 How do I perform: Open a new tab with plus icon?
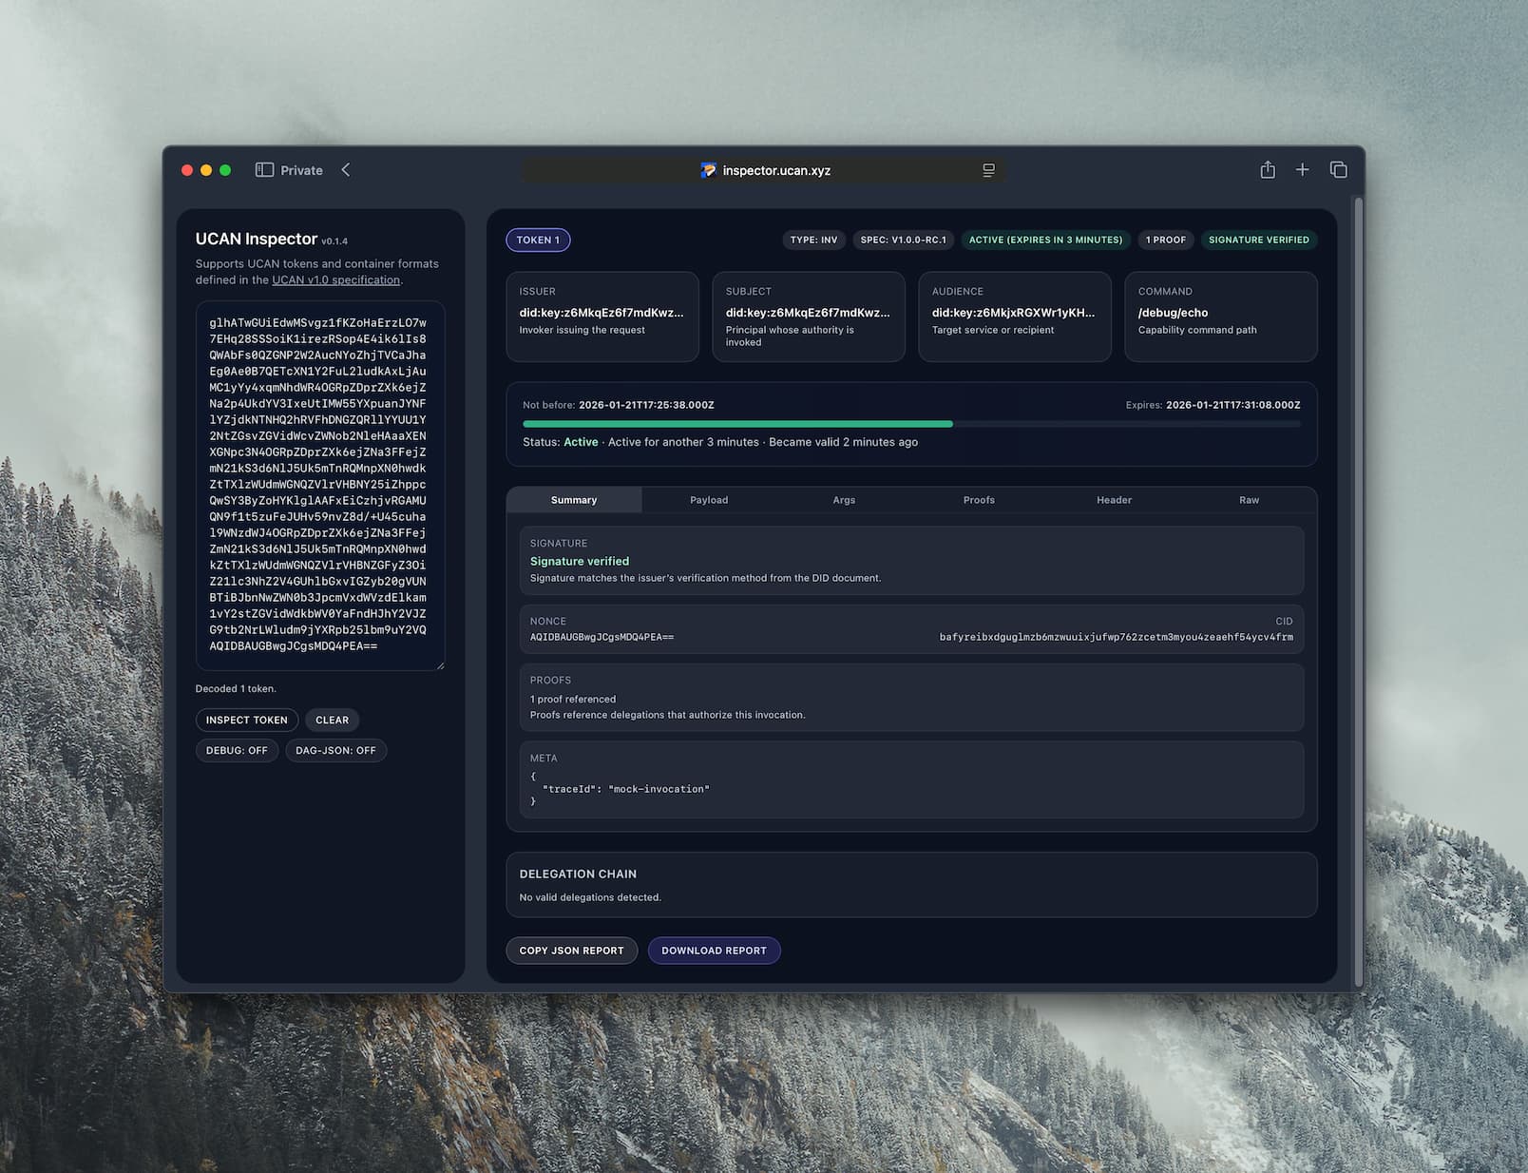(1302, 170)
